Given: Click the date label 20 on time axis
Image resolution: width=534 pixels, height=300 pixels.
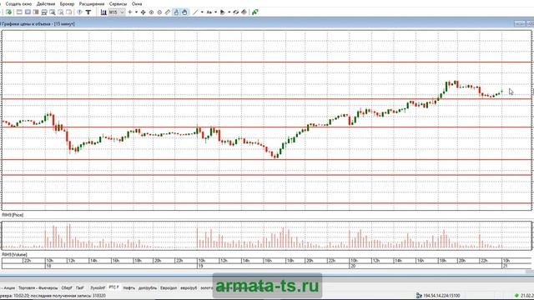Looking at the screenshot, I should coord(353,266).
